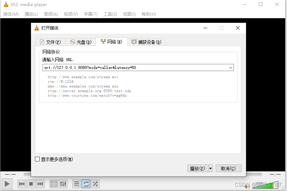Select the 网络(N) tab
Image resolution: width=287 pixels, height=191 pixels.
112,42
